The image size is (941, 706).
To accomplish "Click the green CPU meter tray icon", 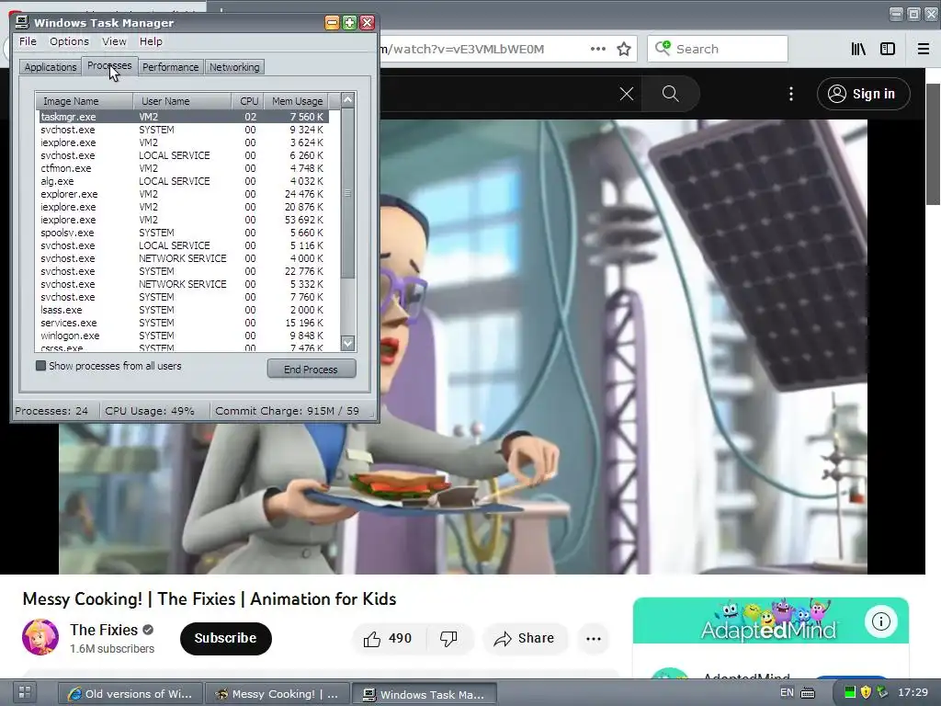I will 849,693.
